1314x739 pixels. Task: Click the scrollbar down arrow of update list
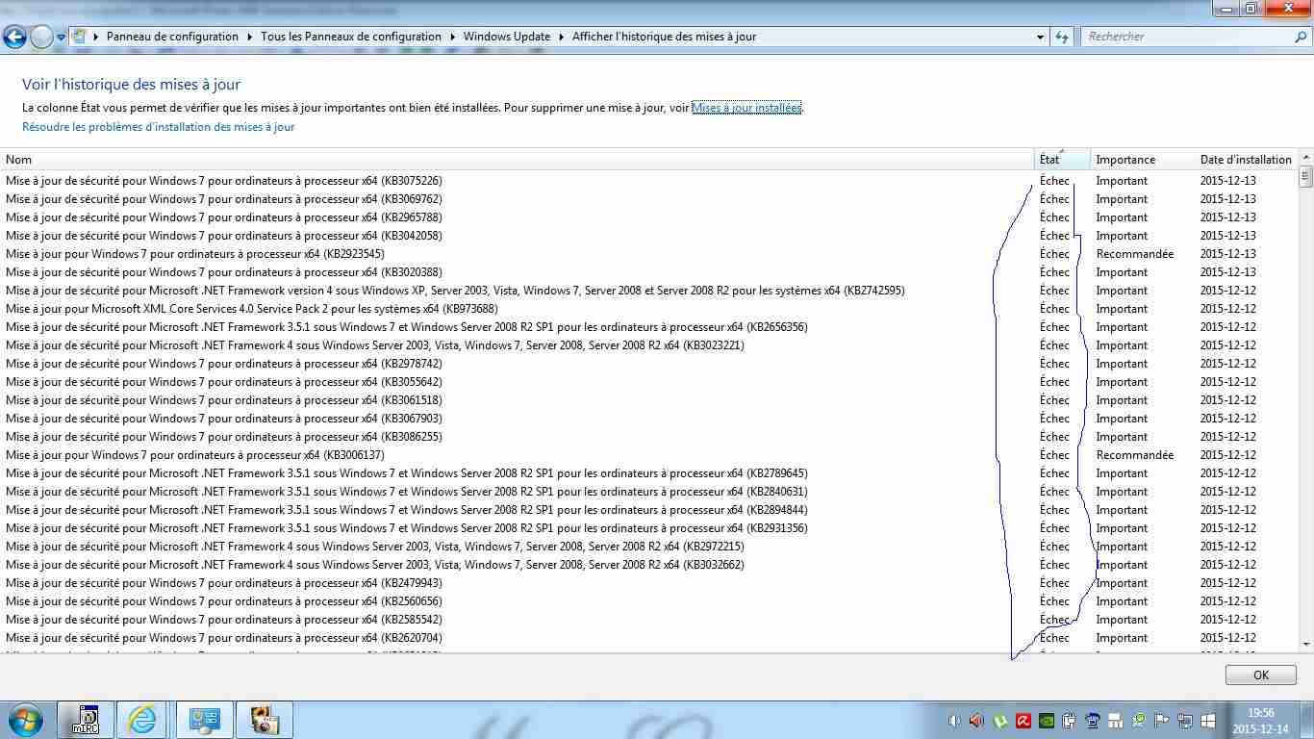pyautogui.click(x=1305, y=644)
